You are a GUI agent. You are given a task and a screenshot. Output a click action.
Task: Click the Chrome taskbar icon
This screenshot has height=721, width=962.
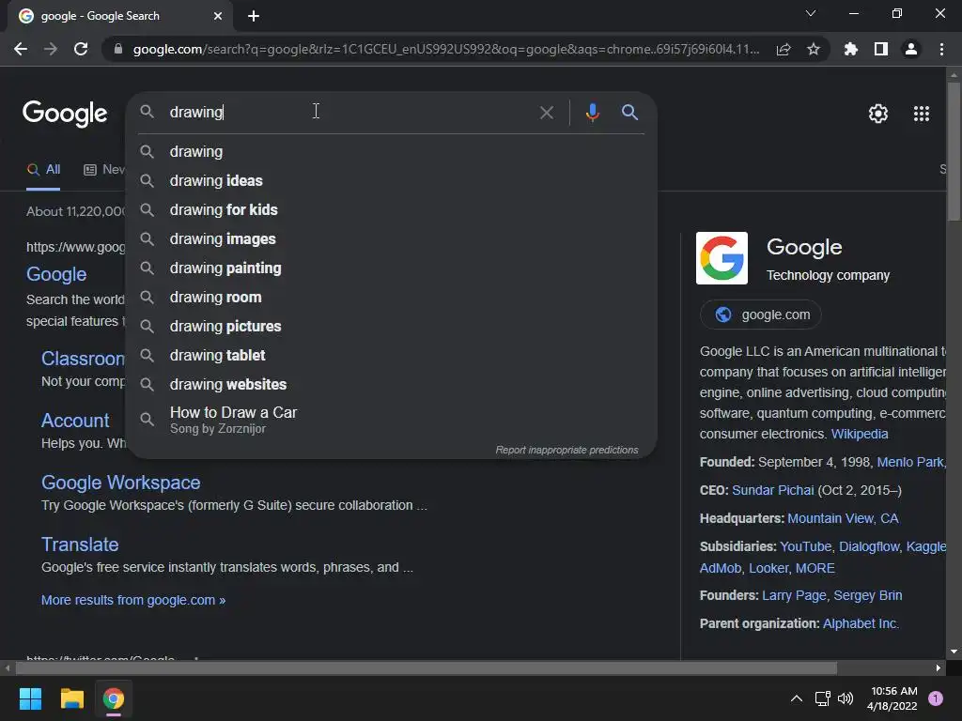114,698
